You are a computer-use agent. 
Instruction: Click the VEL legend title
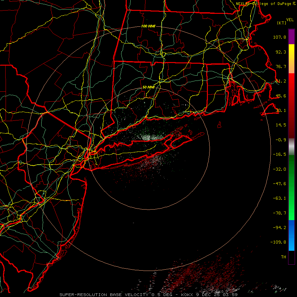tap(290, 20)
